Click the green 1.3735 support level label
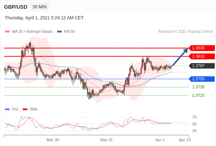The height and width of the screenshot is (146, 216). (198, 87)
